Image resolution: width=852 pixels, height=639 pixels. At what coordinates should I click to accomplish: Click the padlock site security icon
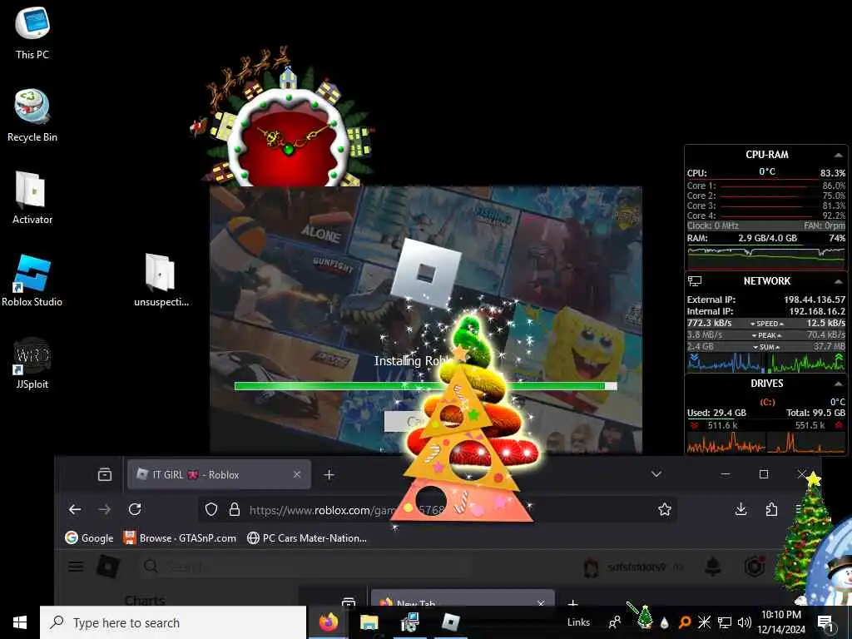point(234,509)
